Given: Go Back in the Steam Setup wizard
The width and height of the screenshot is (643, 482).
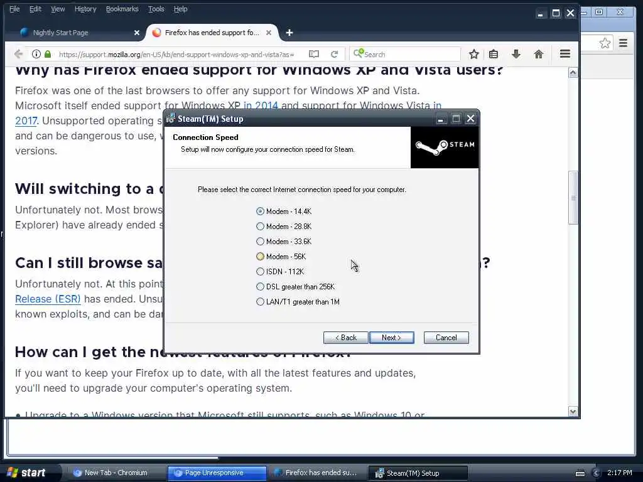Looking at the screenshot, I should pos(346,338).
